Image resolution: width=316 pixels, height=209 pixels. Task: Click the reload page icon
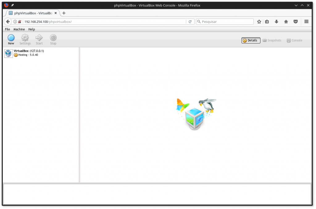190,22
